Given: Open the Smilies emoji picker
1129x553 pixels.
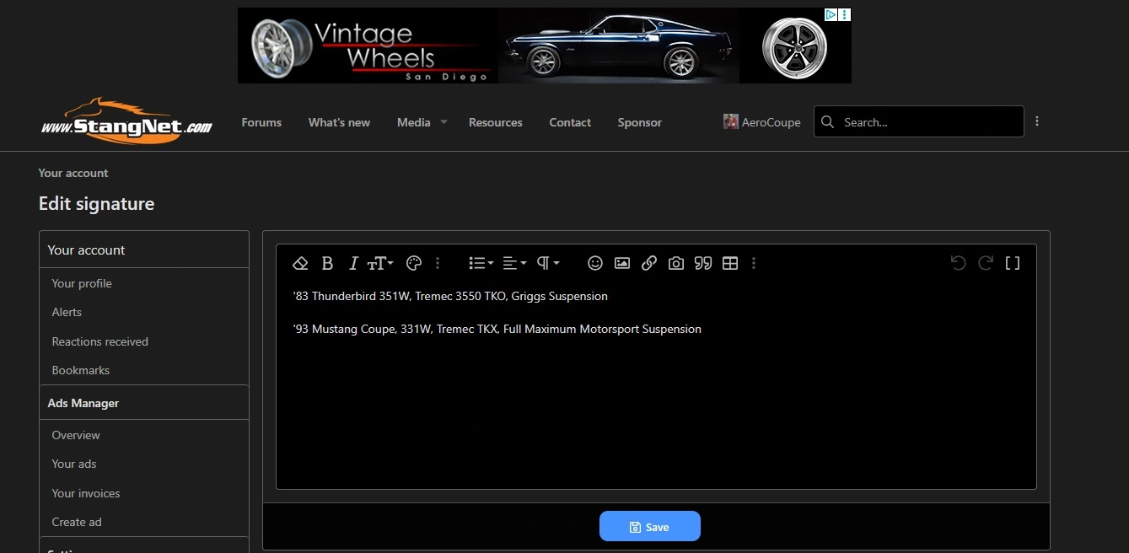Looking at the screenshot, I should click(595, 263).
